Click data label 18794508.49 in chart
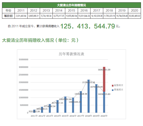Image resolution: width=143 pixels, height=126 pixels. point(96,87)
